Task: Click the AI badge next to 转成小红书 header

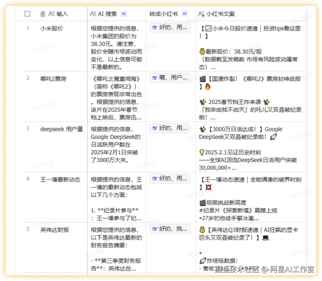Action: point(184,14)
